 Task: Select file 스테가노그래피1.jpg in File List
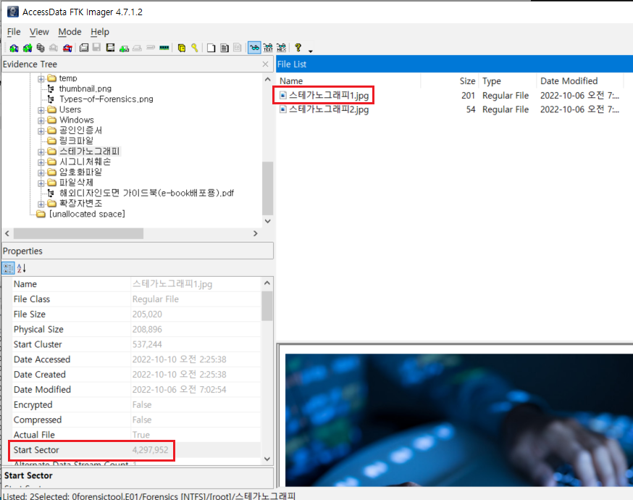point(329,96)
